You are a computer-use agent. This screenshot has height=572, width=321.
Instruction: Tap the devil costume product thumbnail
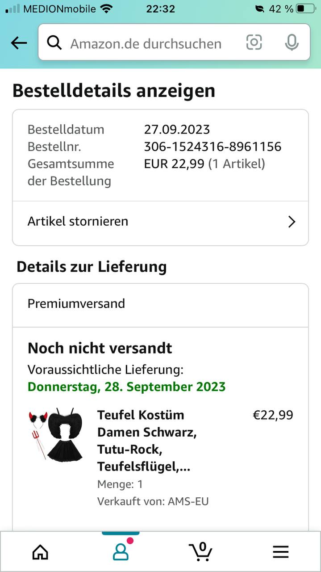[55, 434]
